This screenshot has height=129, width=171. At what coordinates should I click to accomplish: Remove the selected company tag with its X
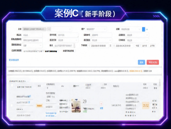[45, 29]
